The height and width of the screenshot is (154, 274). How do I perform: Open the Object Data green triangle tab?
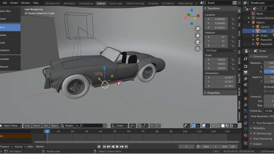tap(245, 129)
